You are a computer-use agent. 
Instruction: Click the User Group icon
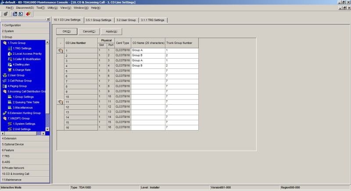tap(4, 75)
